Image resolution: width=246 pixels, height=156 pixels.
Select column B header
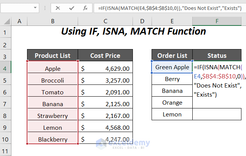53,21
